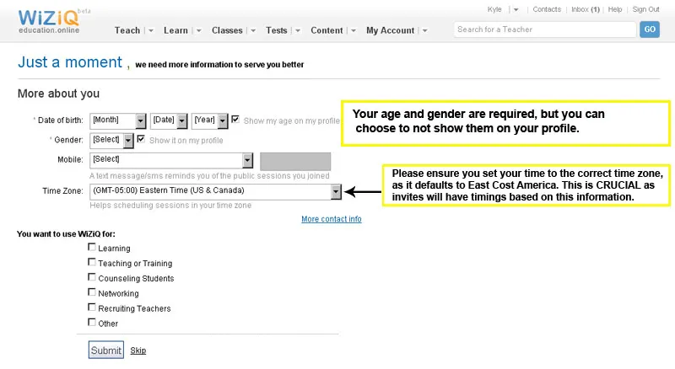
Task: Open the Learn menu
Action: (175, 30)
